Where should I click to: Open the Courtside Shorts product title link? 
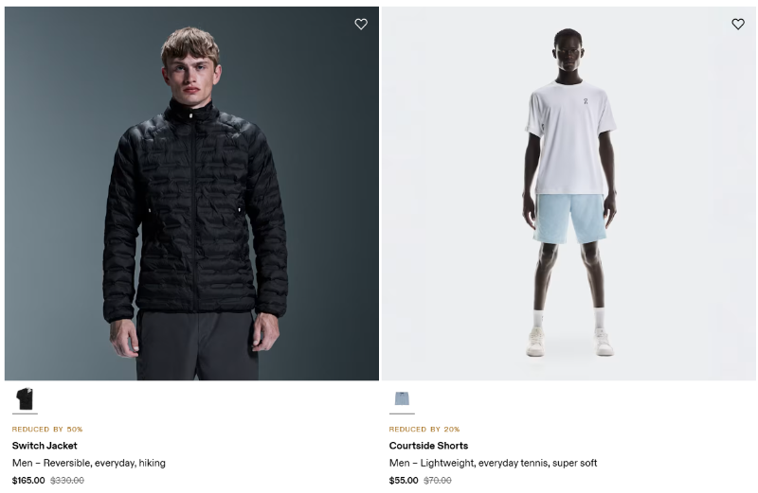click(x=428, y=445)
